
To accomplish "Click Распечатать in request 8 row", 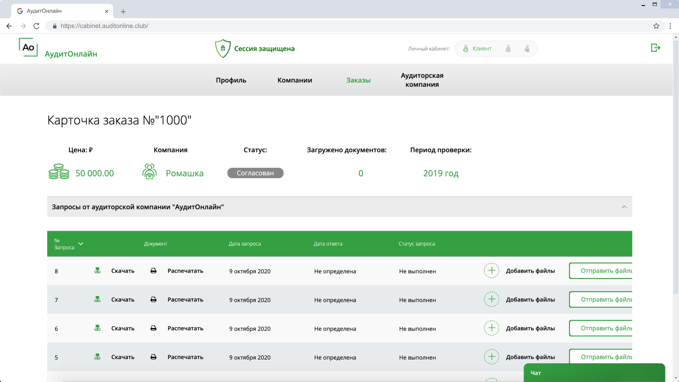I will click(x=186, y=271).
